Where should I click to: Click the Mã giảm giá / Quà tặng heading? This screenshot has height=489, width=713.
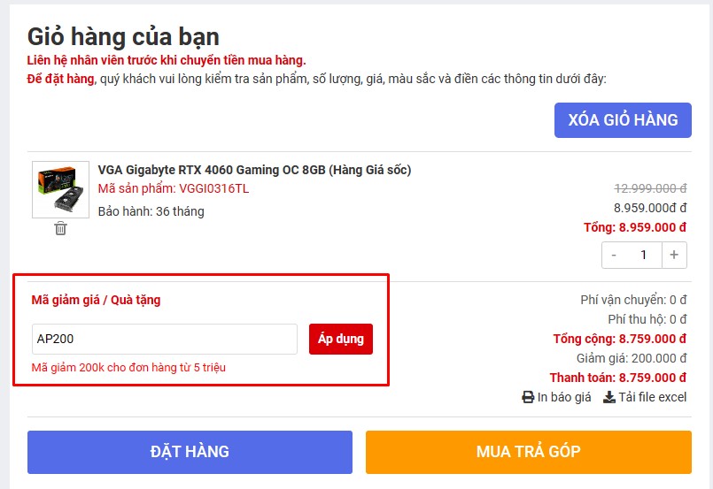(96, 300)
